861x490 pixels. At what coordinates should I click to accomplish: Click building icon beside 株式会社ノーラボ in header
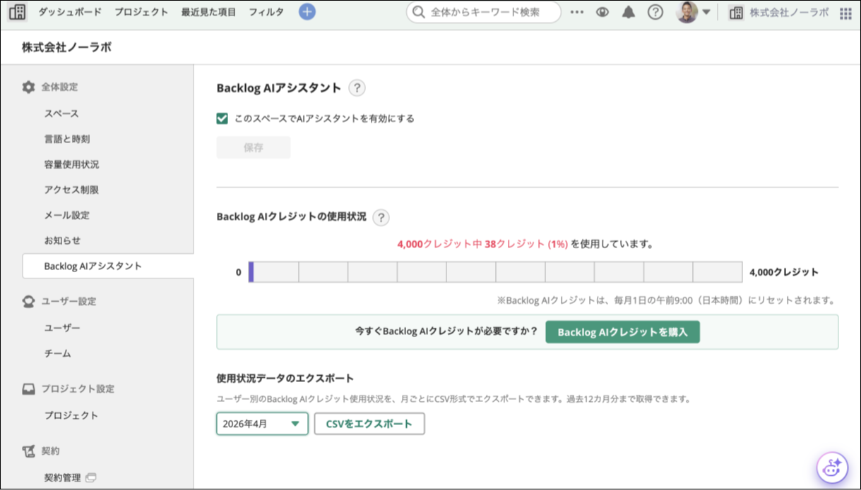736,12
